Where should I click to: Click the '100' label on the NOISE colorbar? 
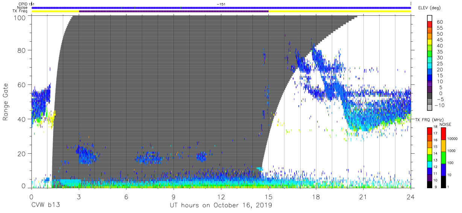pos(451,163)
